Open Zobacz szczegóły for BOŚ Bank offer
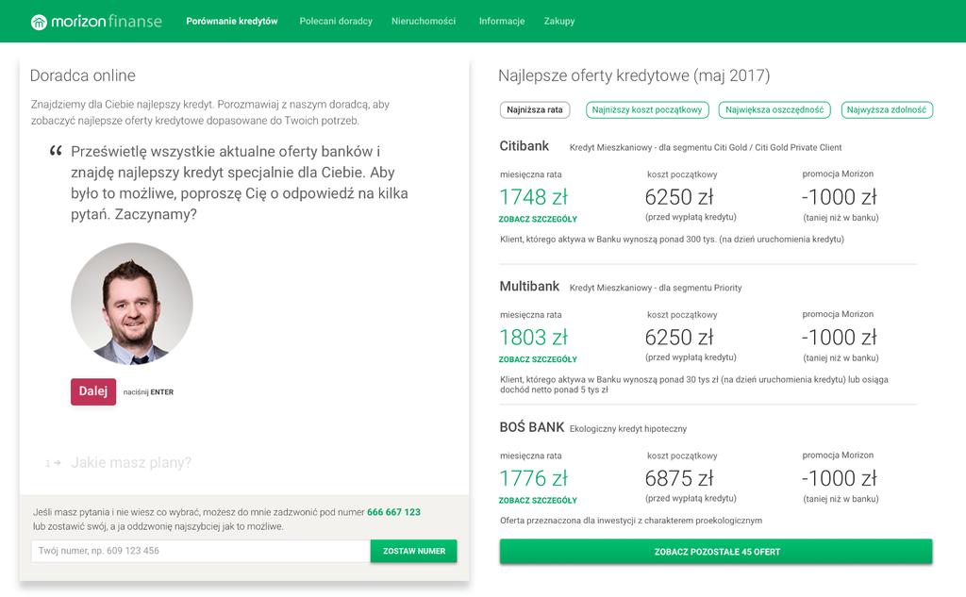Image resolution: width=966 pixels, height=597 pixels. coord(538,500)
